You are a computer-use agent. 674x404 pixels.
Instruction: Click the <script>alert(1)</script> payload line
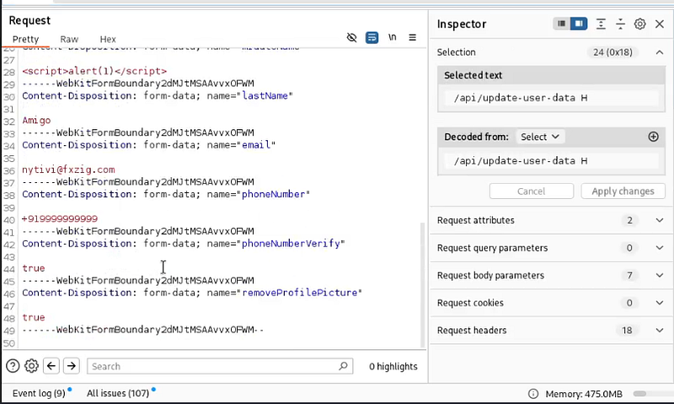tap(94, 71)
